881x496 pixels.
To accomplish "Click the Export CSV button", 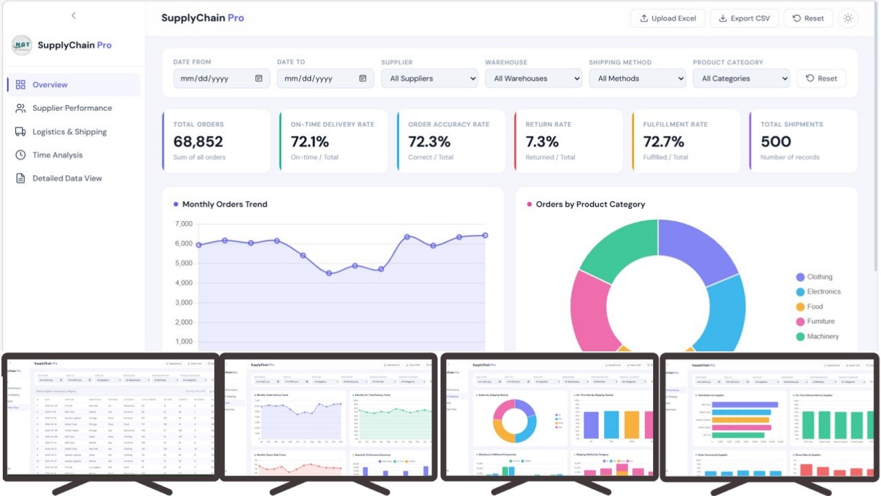I will point(744,19).
